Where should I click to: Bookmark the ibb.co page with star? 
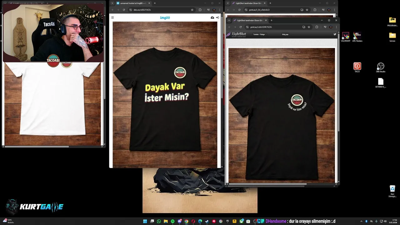(x=192, y=10)
